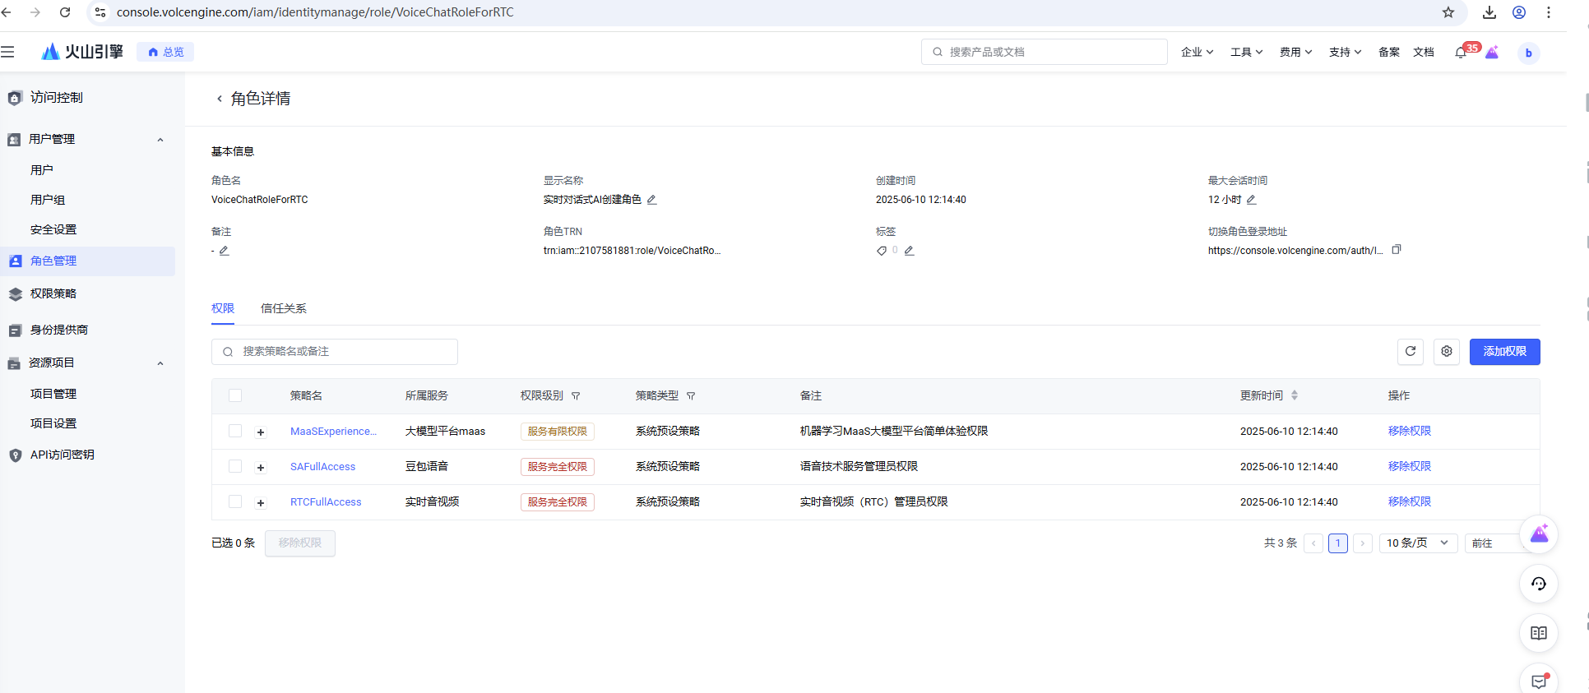This screenshot has height=693, width=1589.
Task: Reload the page with the browser refresh icon
Action: [65, 12]
